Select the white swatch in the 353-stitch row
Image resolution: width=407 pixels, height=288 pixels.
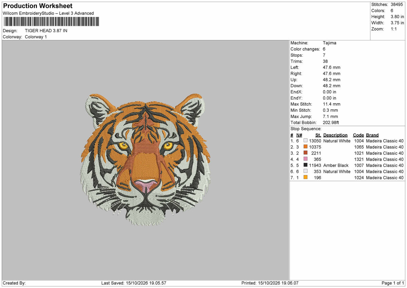tap(306, 171)
